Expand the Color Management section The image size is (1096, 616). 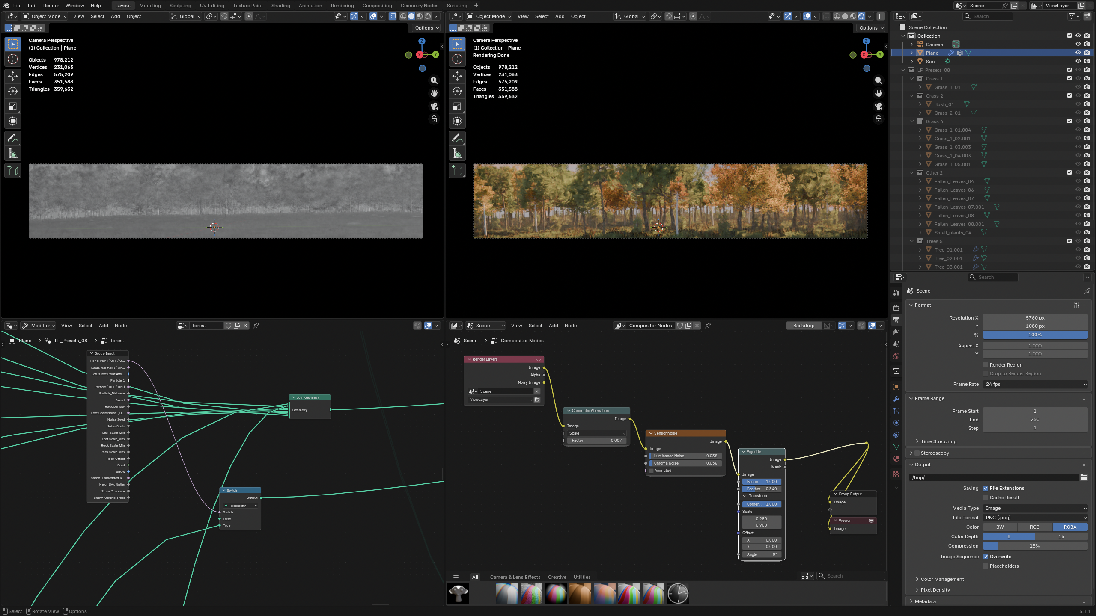942,579
